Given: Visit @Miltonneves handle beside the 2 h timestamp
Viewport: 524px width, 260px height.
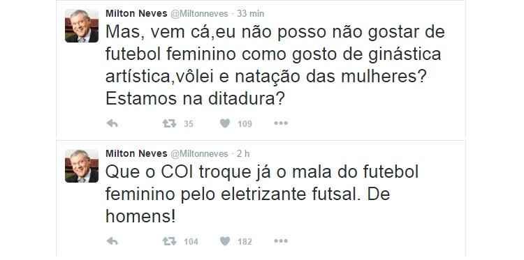Looking at the screenshot, I should (200, 153).
